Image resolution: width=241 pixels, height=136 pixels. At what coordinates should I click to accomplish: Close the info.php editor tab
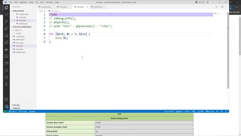(x=87, y=7)
